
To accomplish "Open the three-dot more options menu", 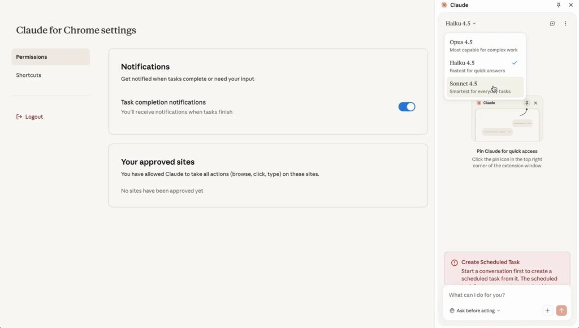I will pyautogui.click(x=565, y=24).
